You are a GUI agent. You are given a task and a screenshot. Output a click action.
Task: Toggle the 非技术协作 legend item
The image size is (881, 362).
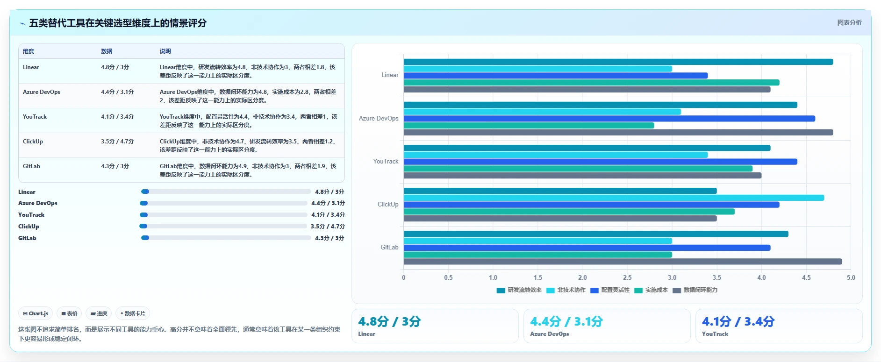point(566,290)
